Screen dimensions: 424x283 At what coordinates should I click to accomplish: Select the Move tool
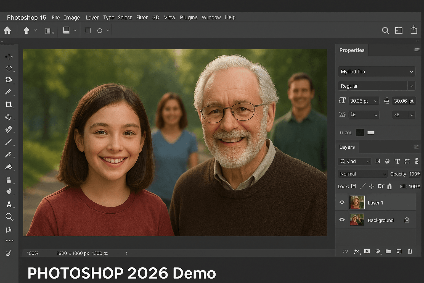pos(9,57)
